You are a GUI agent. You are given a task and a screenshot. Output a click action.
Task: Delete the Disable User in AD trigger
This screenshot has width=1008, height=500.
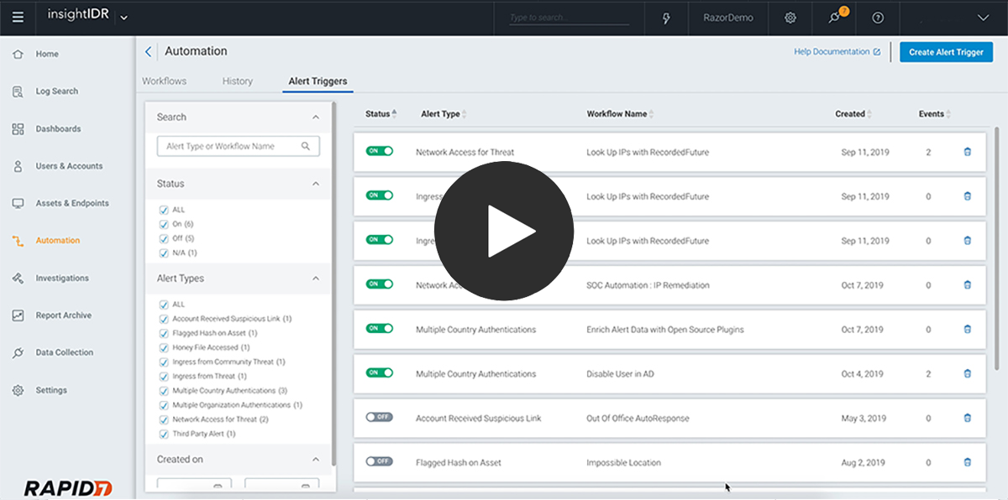(967, 373)
